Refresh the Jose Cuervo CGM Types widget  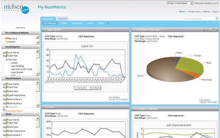pos(204,30)
